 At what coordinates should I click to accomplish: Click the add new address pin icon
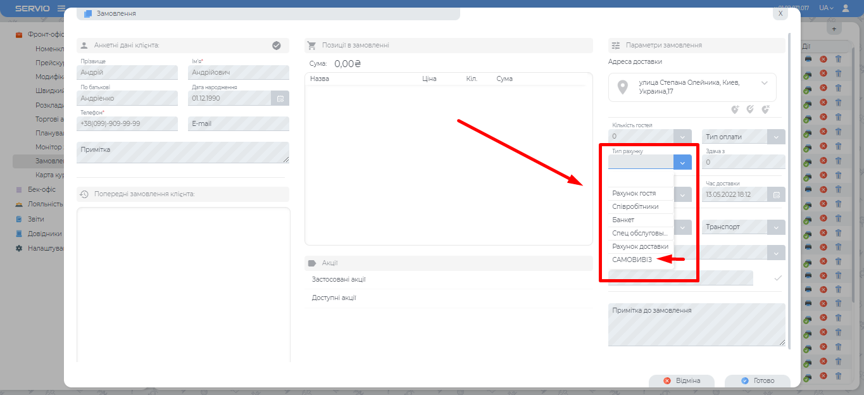(735, 110)
